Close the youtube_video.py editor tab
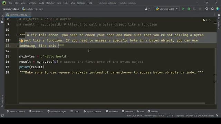Screen dimensions: 221x124 29,14
